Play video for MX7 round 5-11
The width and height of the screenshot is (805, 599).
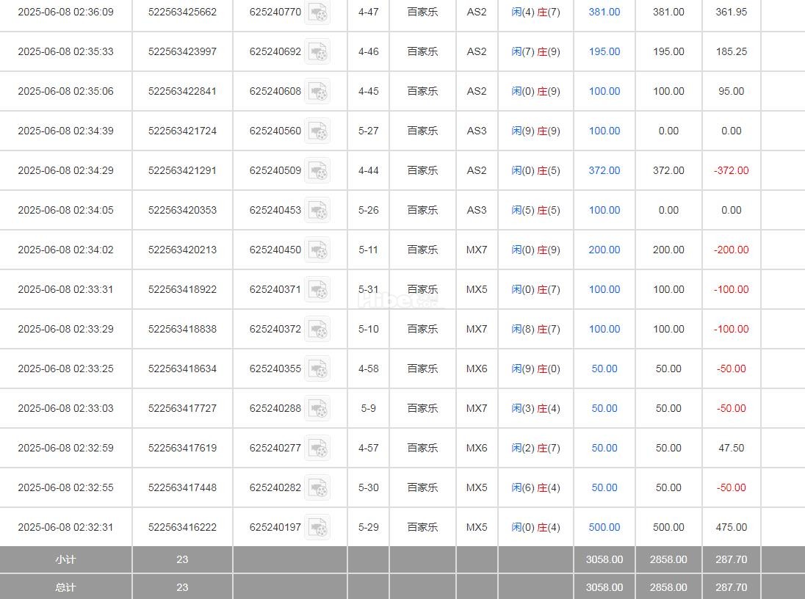(x=317, y=250)
